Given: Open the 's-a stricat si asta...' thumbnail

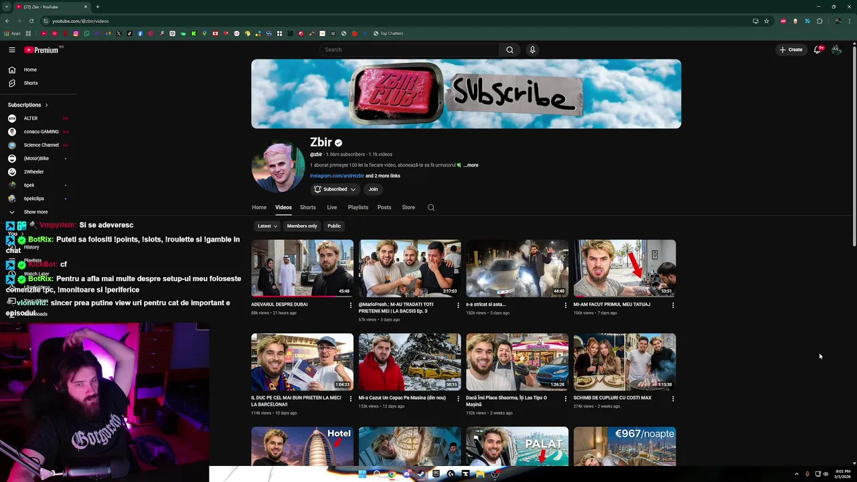Looking at the screenshot, I should pos(517,268).
